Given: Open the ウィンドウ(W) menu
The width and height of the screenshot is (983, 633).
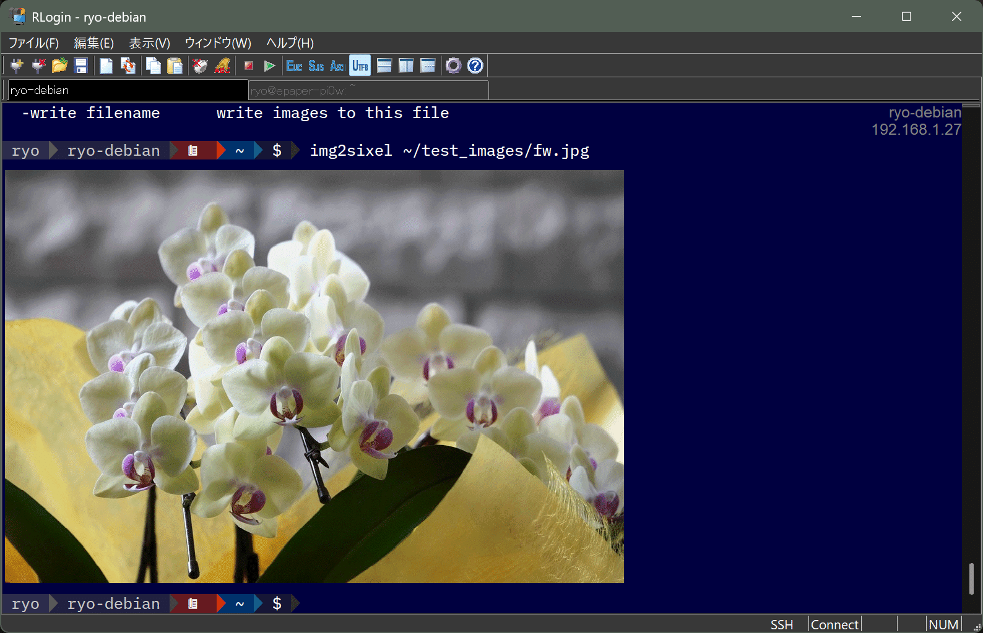Looking at the screenshot, I should click(x=218, y=43).
